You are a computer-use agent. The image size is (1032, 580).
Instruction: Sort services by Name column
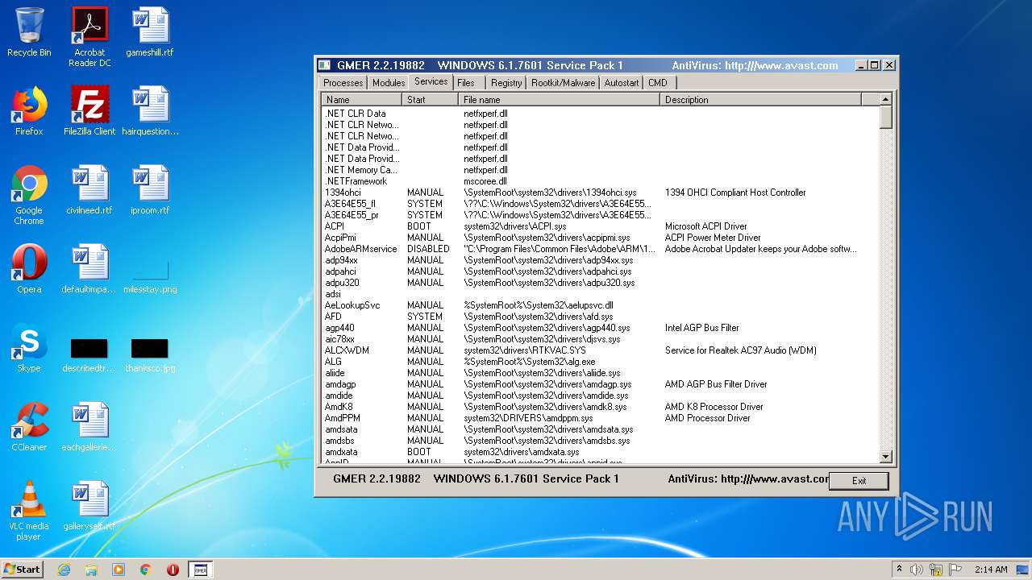[x=362, y=100]
